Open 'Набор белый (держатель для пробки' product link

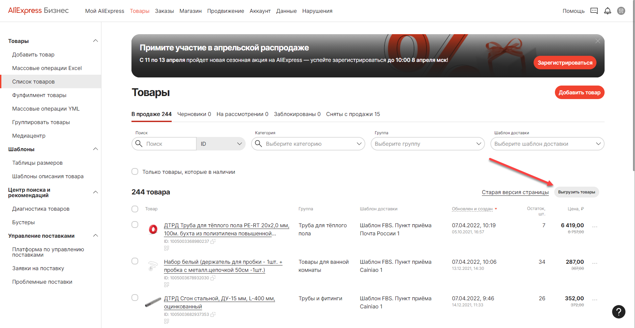pos(223,266)
